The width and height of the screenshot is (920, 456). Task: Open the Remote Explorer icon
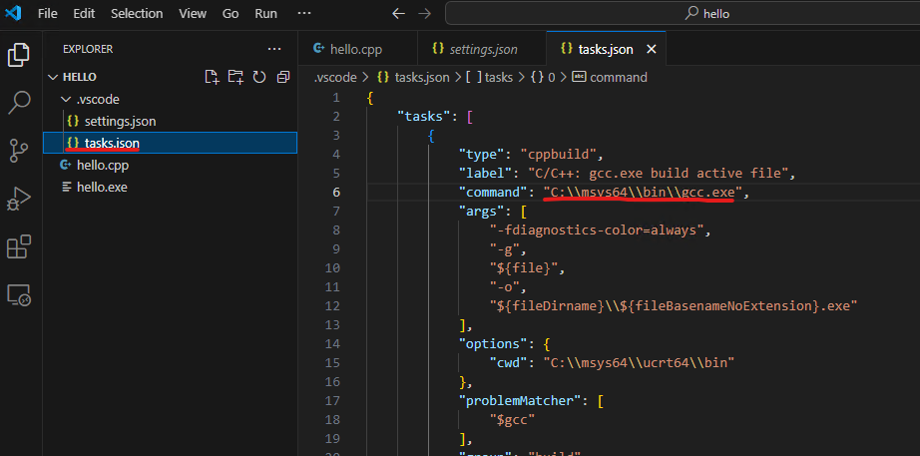coord(19,294)
